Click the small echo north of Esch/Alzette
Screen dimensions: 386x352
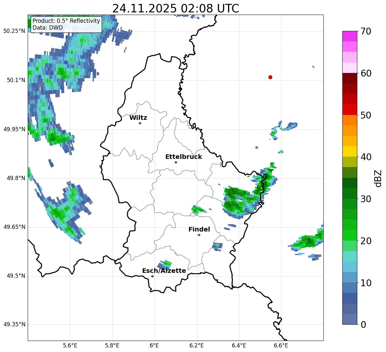(164, 264)
